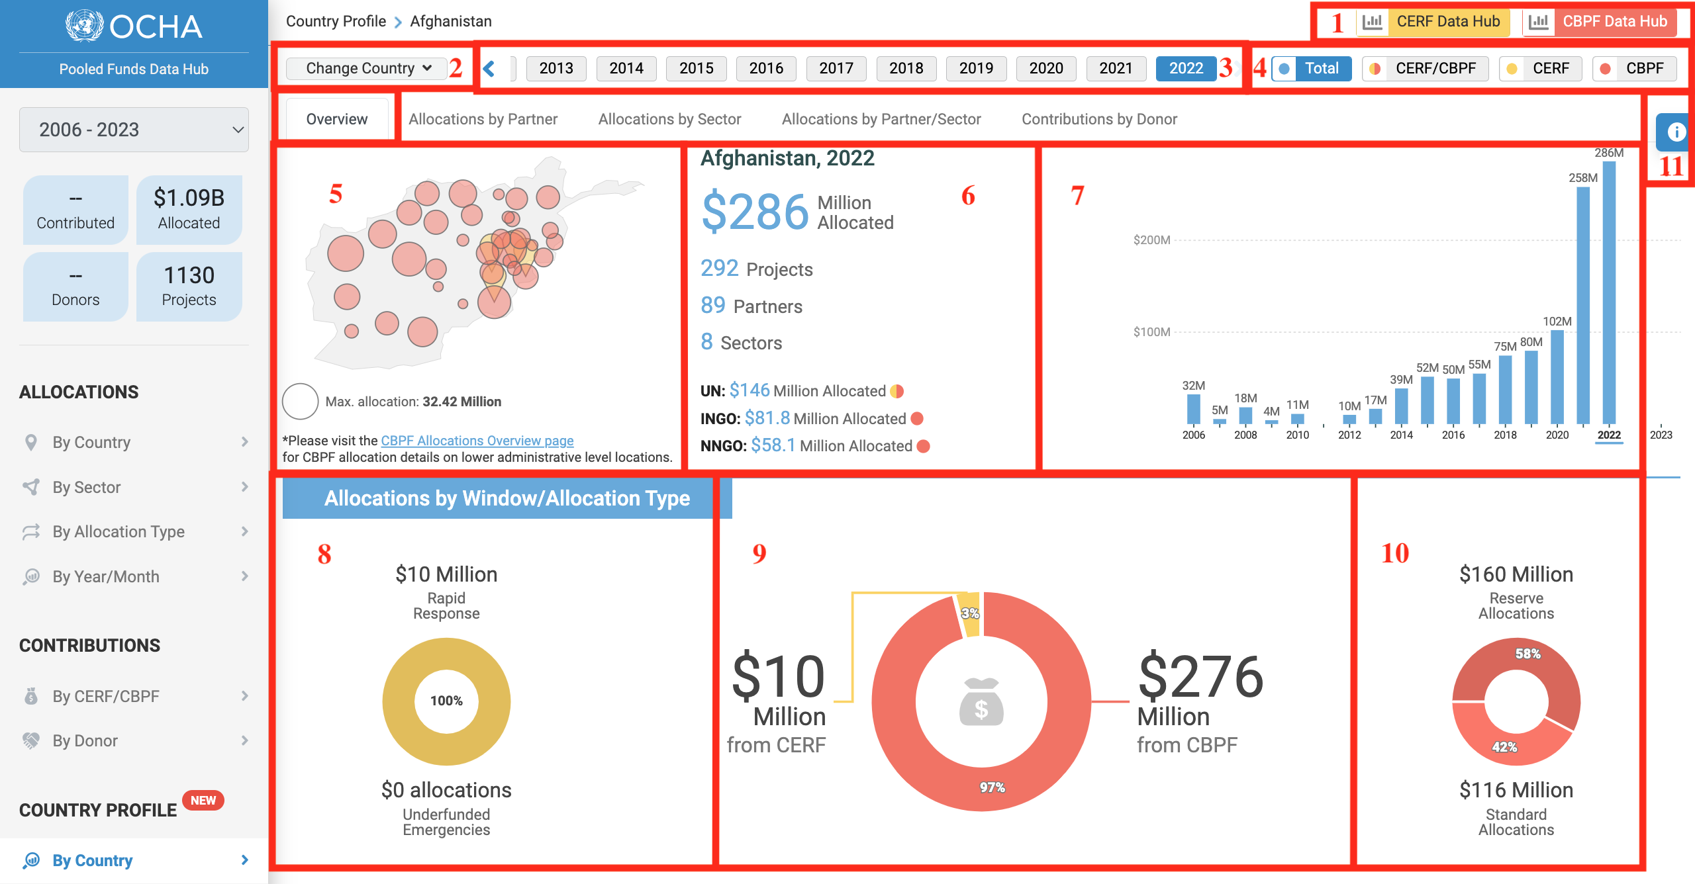Click the By Sector icon
This screenshot has width=1695, height=884.
(30, 487)
